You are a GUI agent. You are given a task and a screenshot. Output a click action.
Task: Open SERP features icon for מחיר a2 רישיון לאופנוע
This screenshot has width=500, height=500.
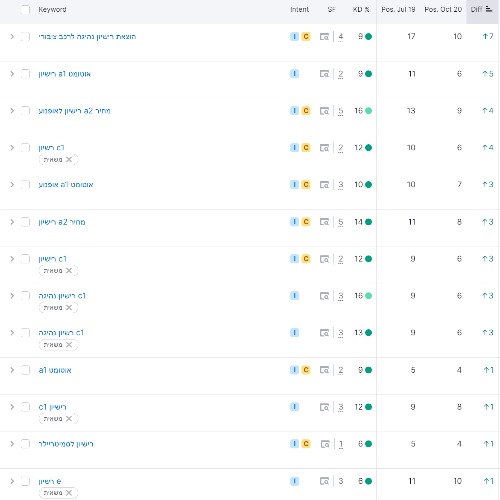point(324,111)
